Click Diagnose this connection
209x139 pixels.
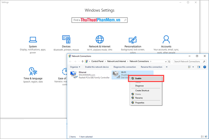(125, 67)
